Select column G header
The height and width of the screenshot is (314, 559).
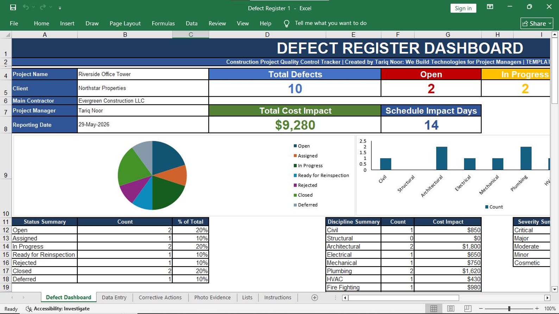(448, 34)
